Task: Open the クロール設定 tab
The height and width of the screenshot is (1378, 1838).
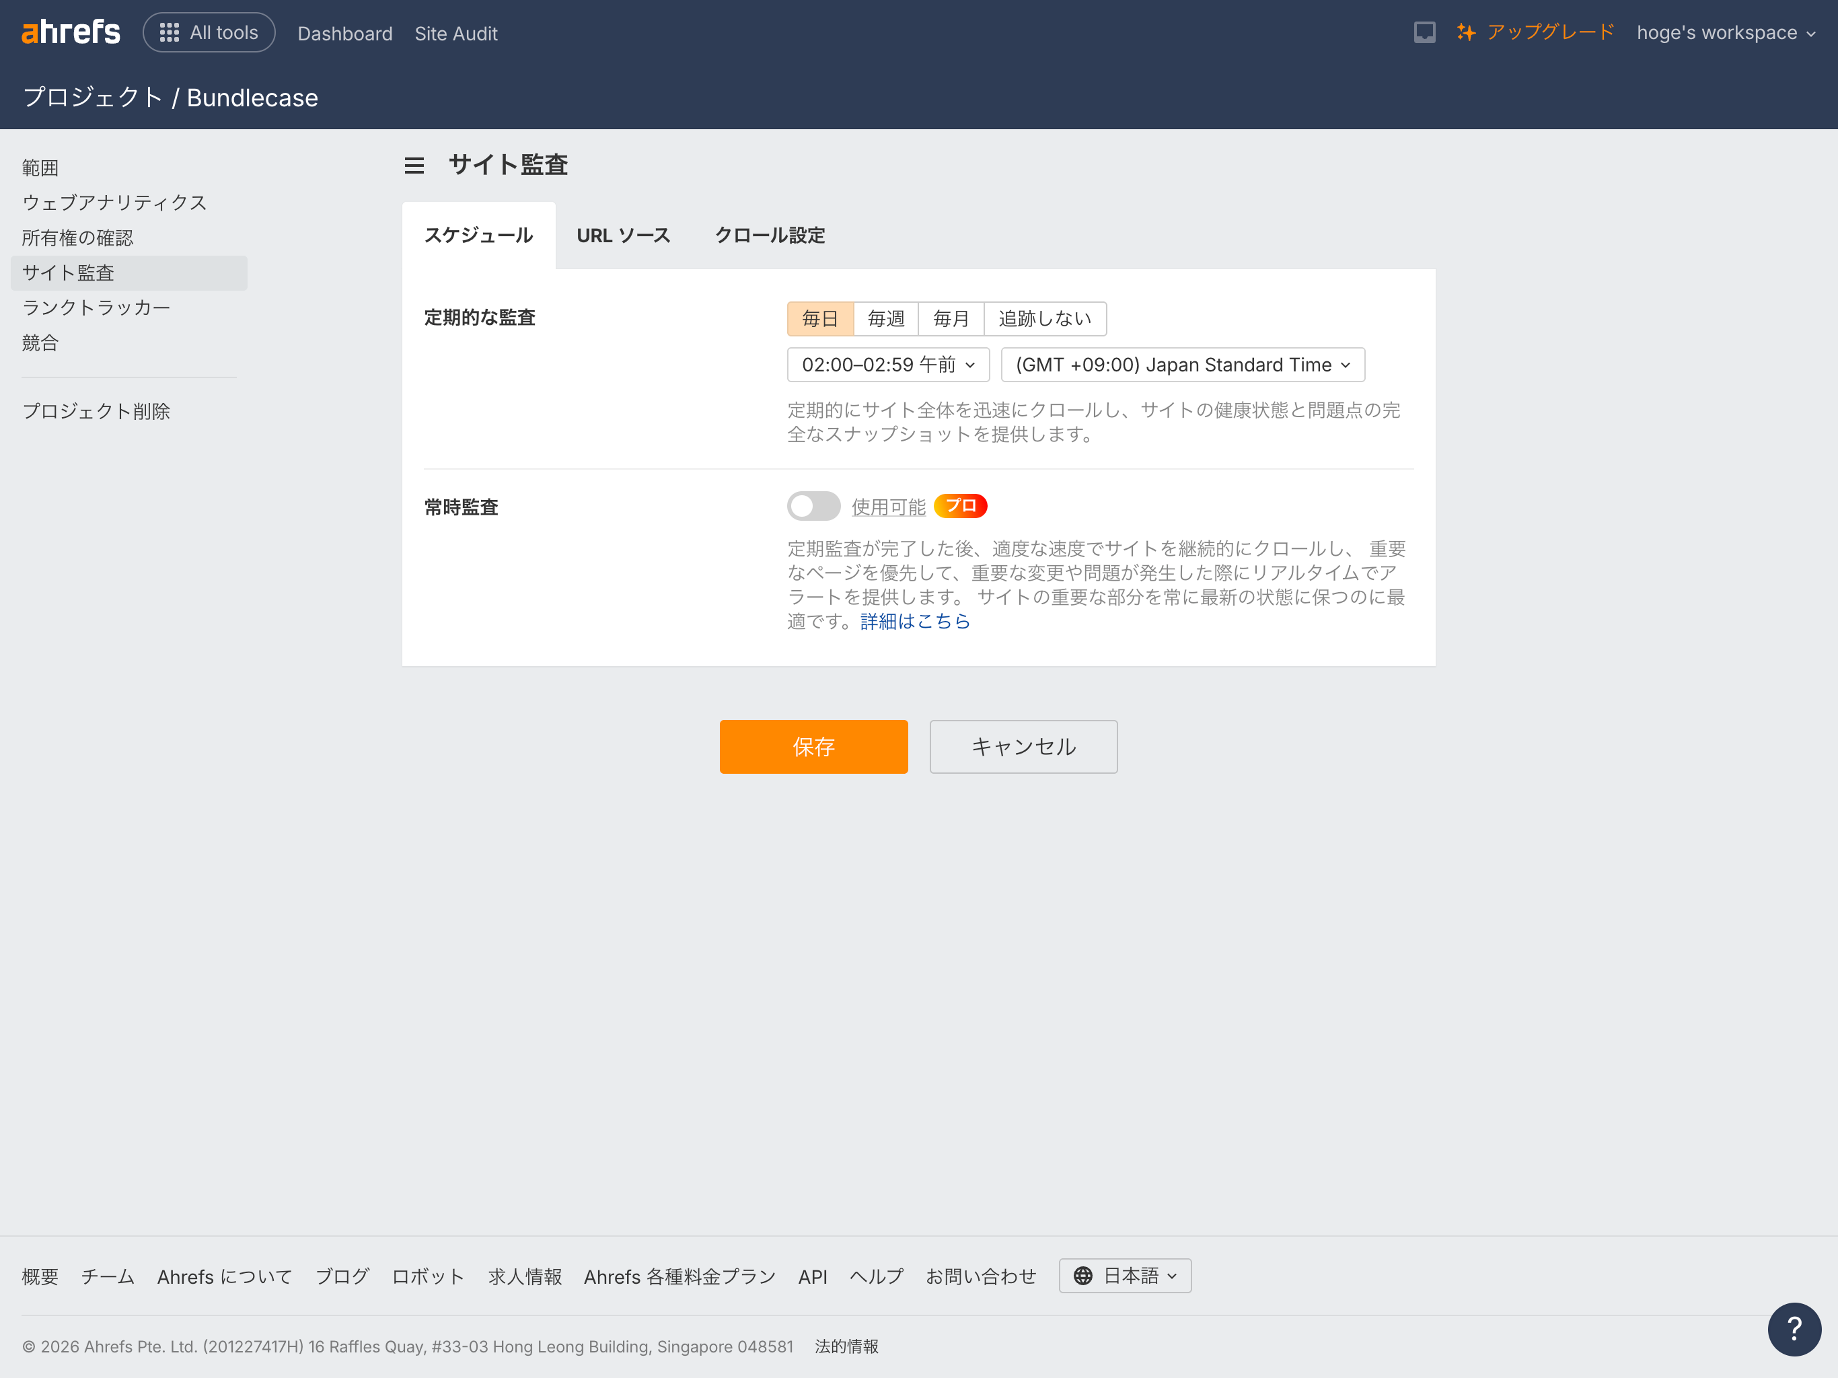Action: click(770, 235)
